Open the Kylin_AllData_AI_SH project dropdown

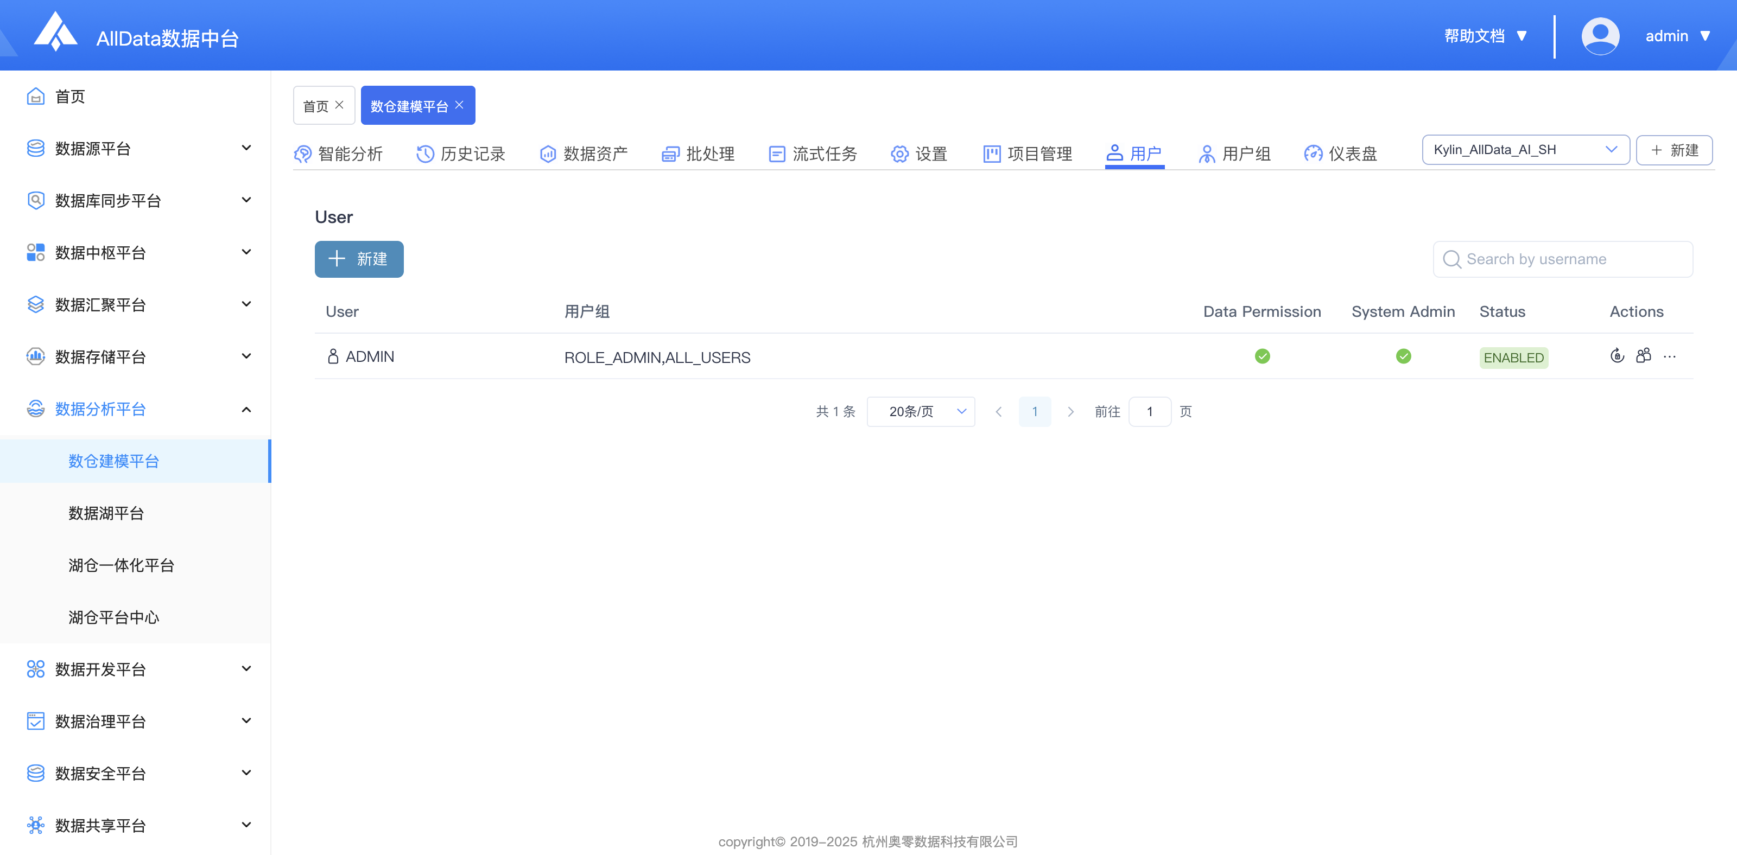(1525, 150)
